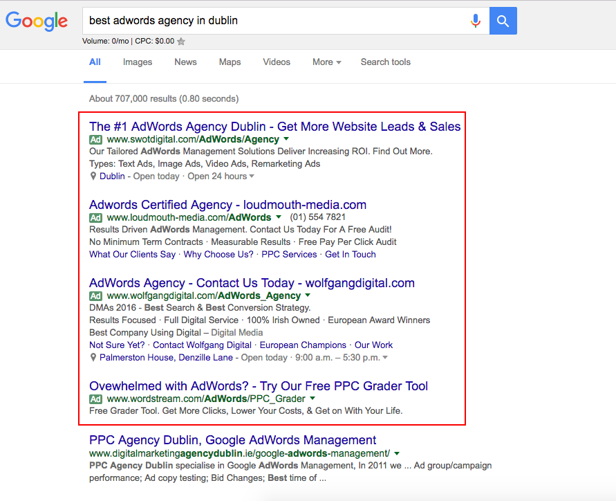Image resolution: width=616 pixels, height=501 pixels.
Task: Click the 'Palmerston House, Denzille Lane' address link
Action: tap(166, 358)
